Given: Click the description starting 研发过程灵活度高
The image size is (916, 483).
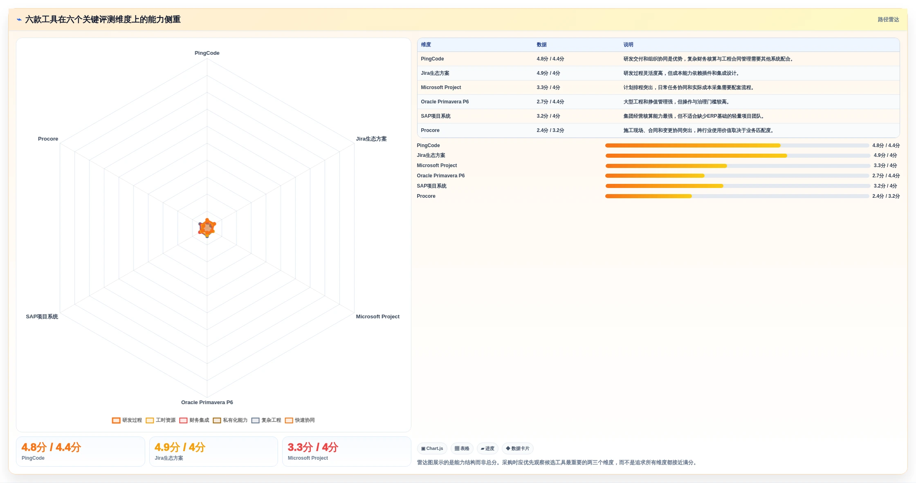Looking at the screenshot, I should 682,73.
